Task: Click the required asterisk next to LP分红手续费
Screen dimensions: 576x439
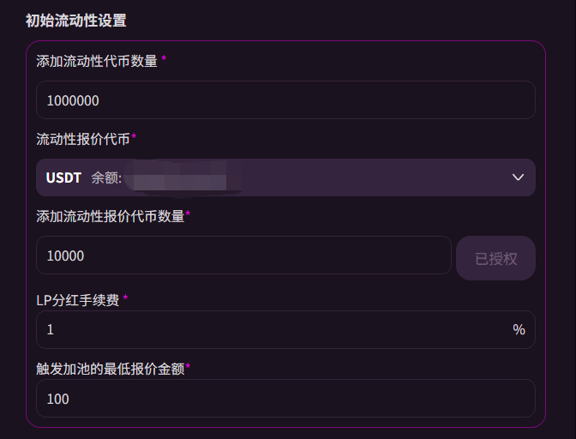Action: point(125,298)
